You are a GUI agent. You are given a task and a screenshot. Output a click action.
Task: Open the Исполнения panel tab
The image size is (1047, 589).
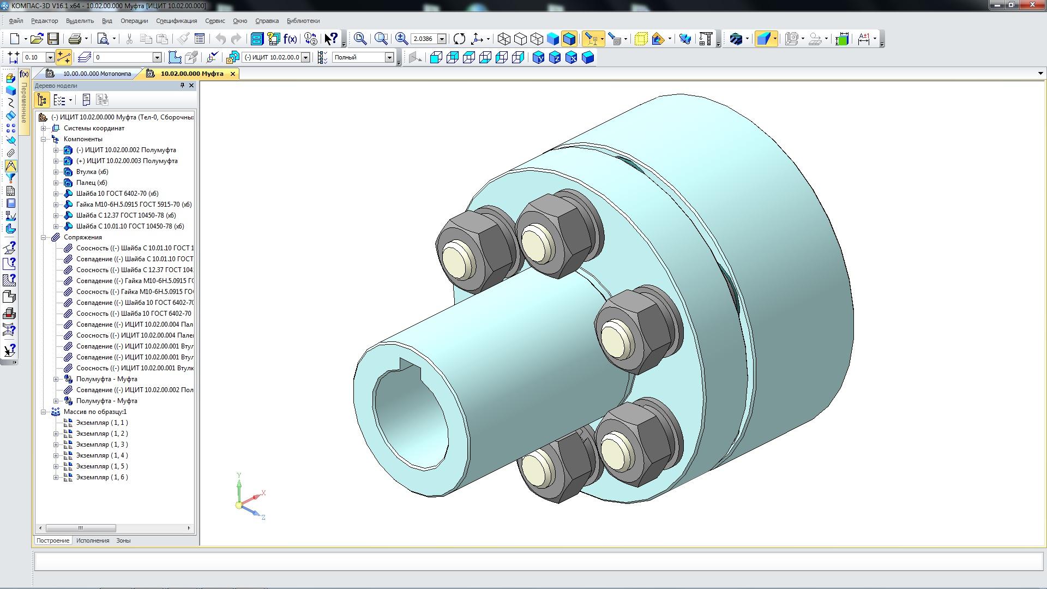click(93, 540)
